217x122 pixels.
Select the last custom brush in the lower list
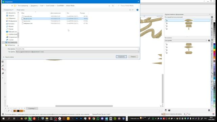188,53
